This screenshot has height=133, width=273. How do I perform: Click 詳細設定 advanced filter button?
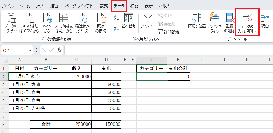tap(169, 32)
